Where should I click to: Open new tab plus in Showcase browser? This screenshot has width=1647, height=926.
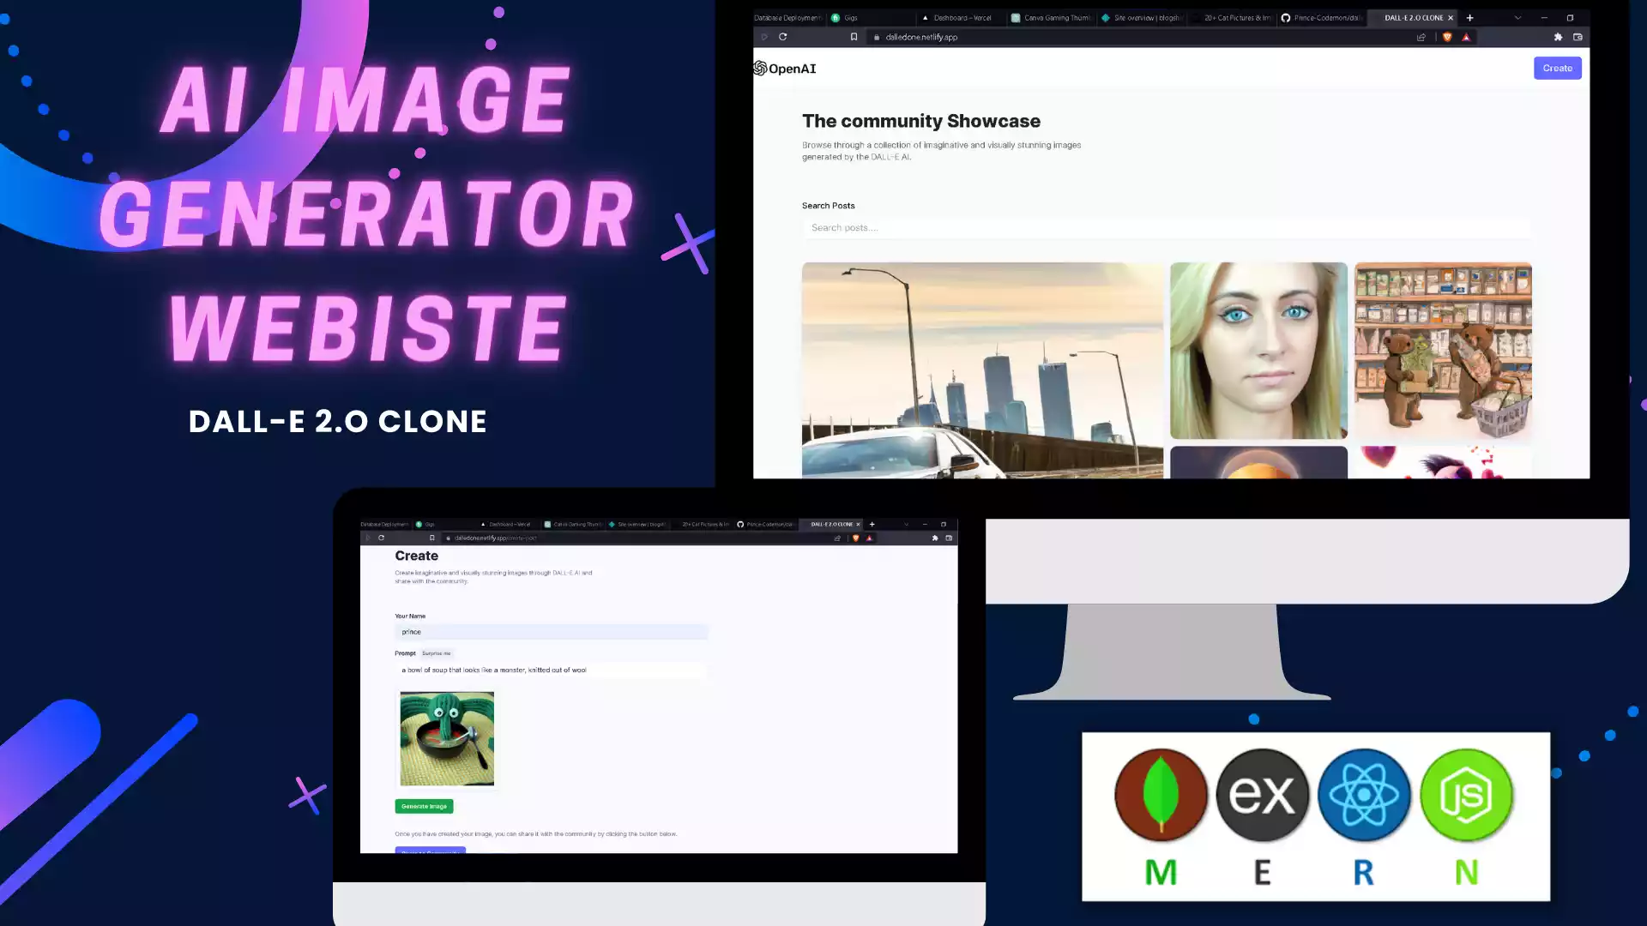(1469, 17)
